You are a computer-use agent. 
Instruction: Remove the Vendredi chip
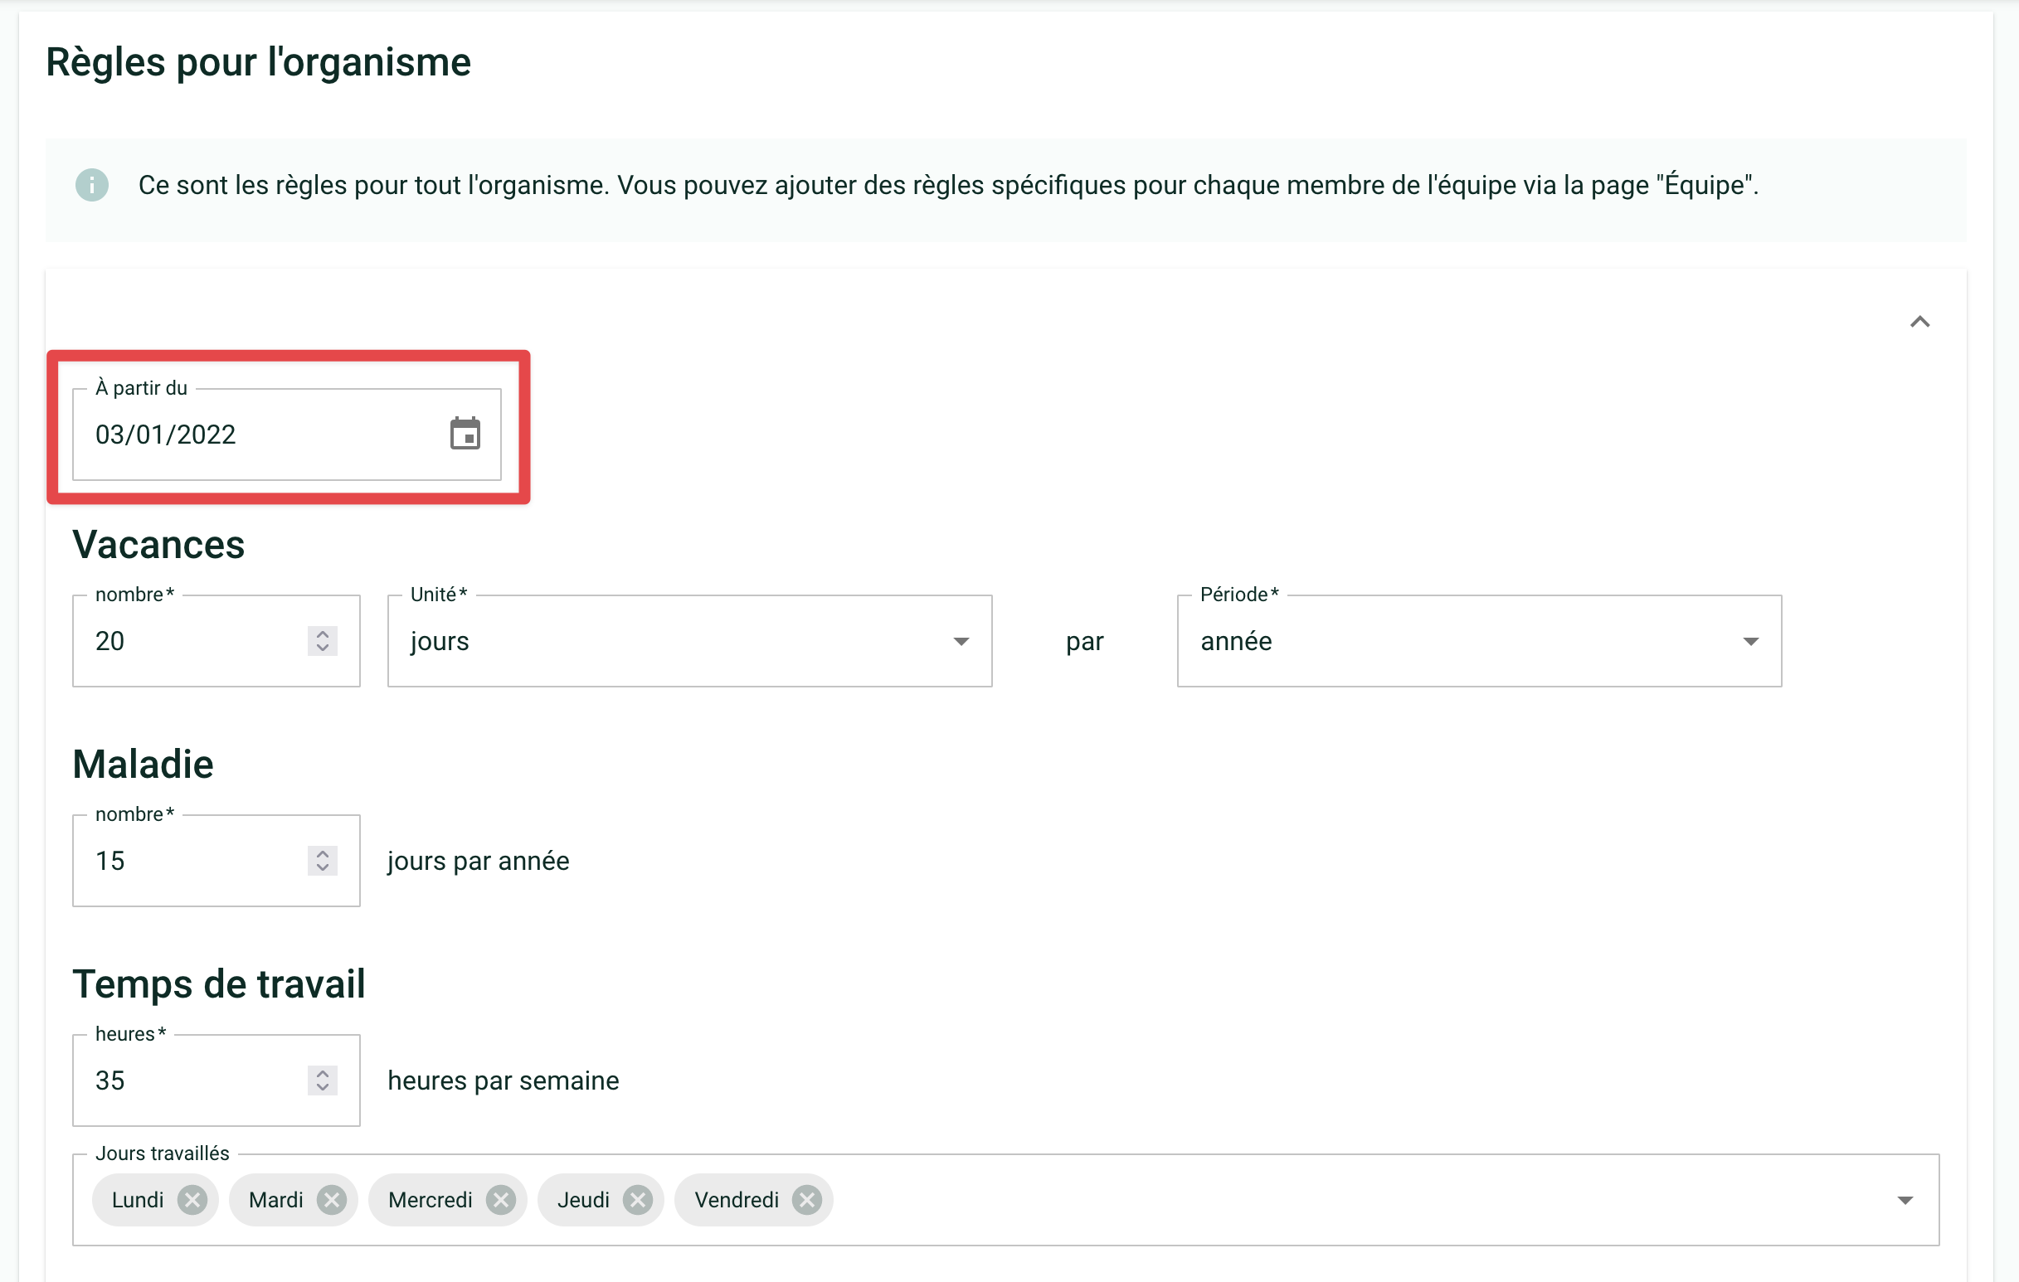coord(807,1200)
